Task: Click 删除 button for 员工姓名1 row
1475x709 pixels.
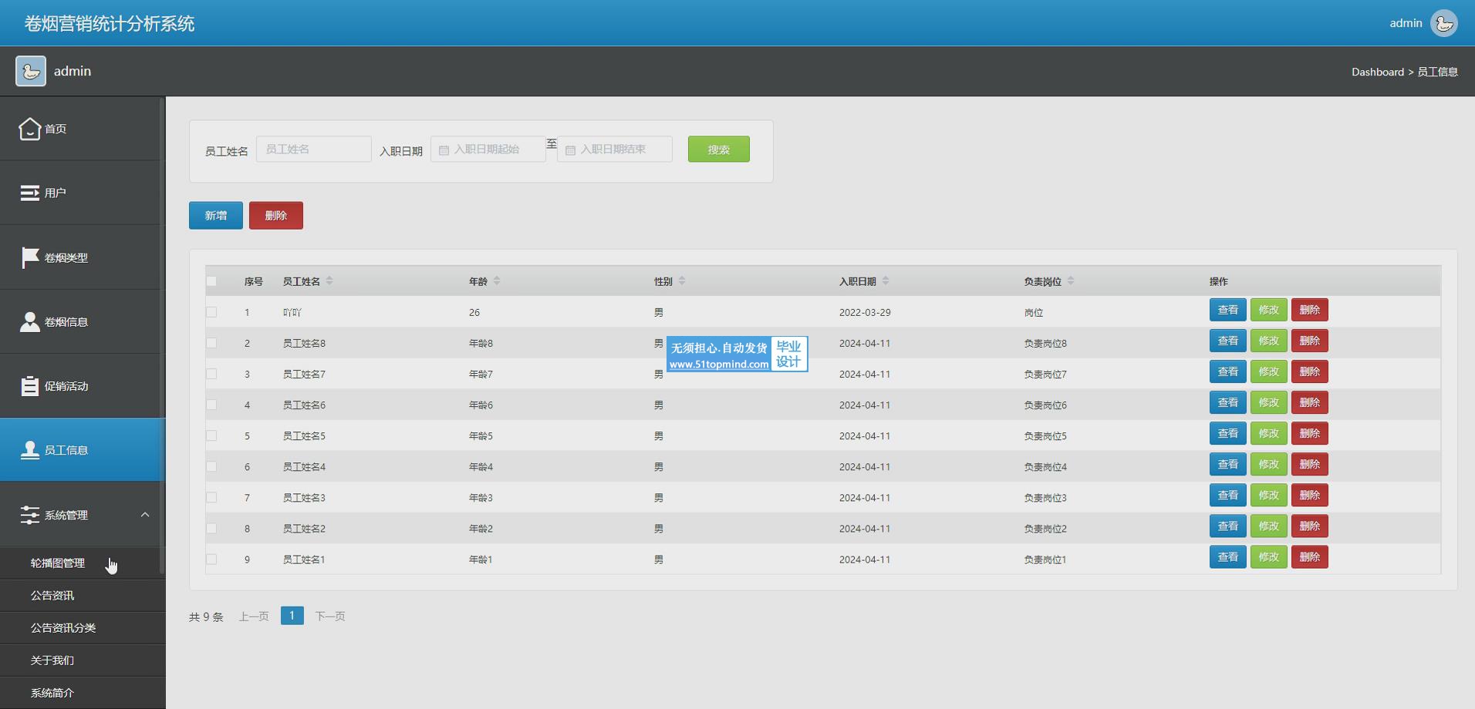Action: [x=1309, y=556]
